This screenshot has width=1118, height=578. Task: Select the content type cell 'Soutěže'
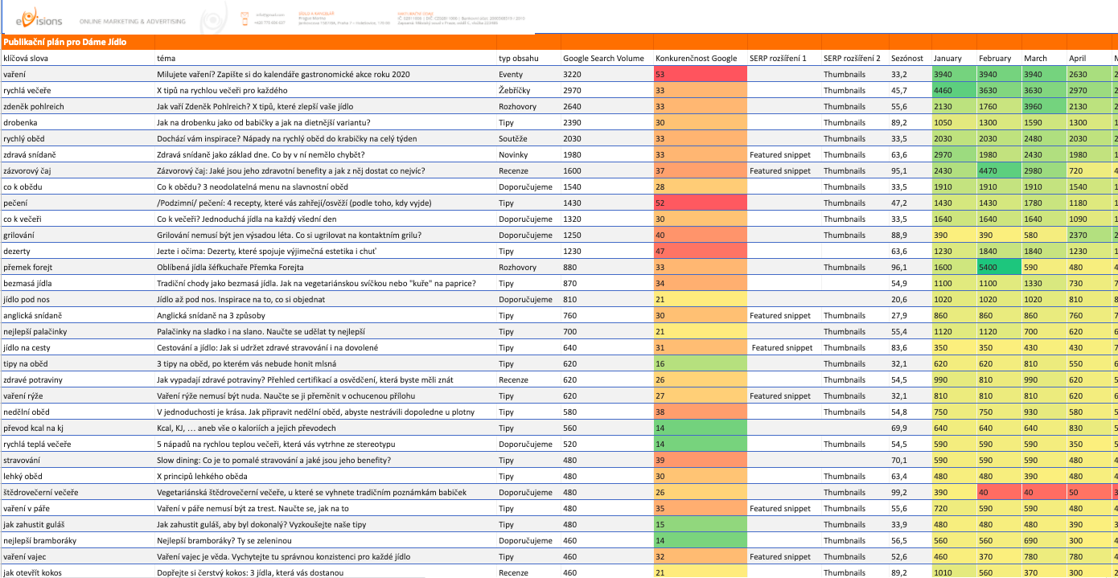[528, 138]
